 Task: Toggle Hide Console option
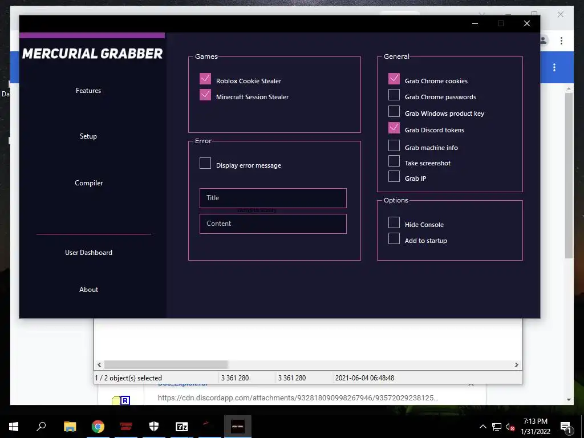click(394, 222)
